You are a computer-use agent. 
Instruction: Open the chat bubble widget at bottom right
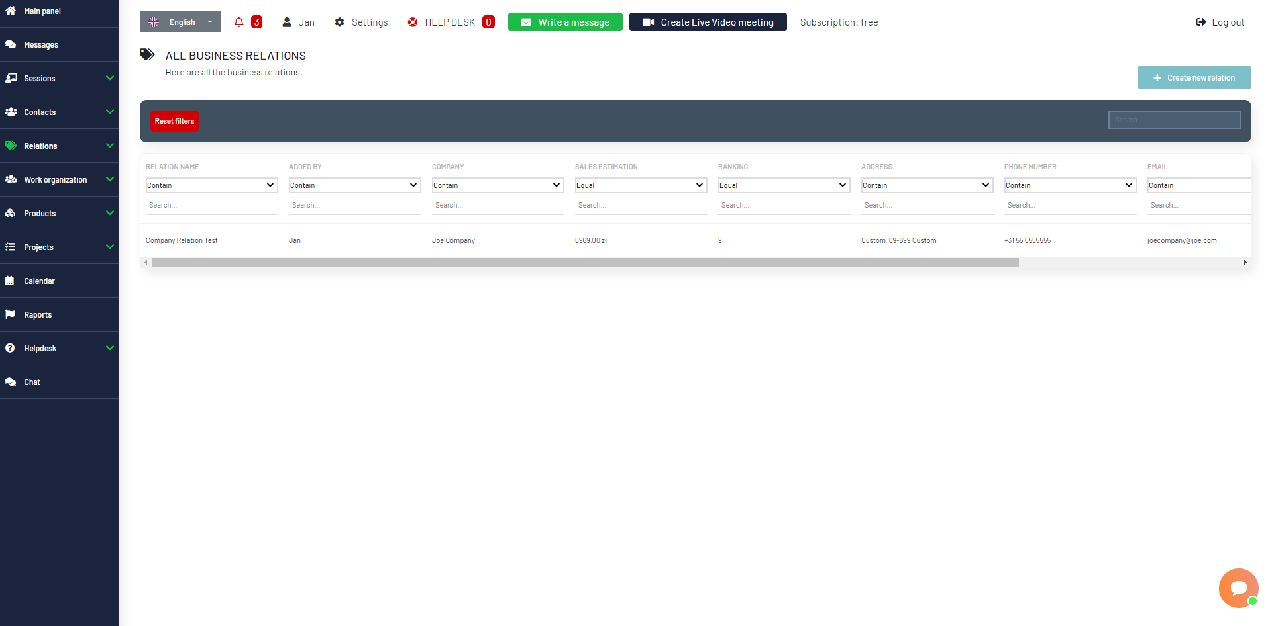[1238, 588]
